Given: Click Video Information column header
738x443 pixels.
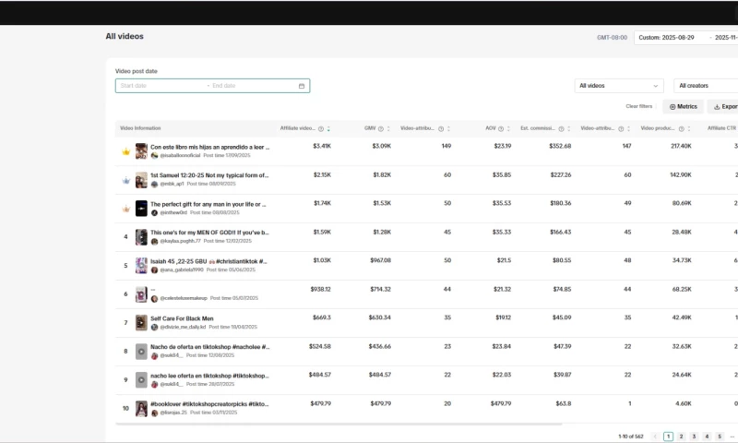Looking at the screenshot, I should point(140,128).
